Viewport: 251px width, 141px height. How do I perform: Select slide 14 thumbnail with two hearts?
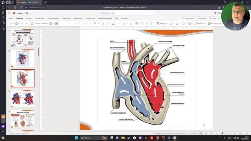(x=23, y=99)
